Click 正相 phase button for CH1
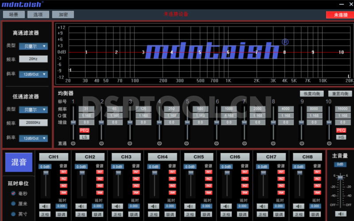Image resolution: width=354 pixels, height=221 pixels. (45, 214)
